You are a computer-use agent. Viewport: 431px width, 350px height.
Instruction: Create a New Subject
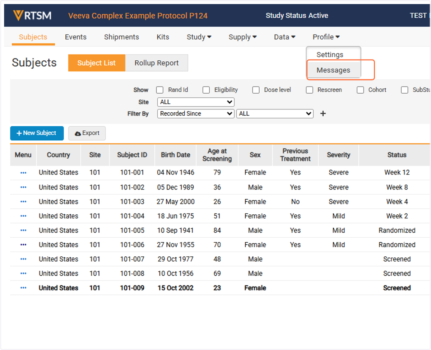pos(37,133)
